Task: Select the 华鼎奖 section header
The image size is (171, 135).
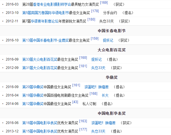Action: pos(112,77)
